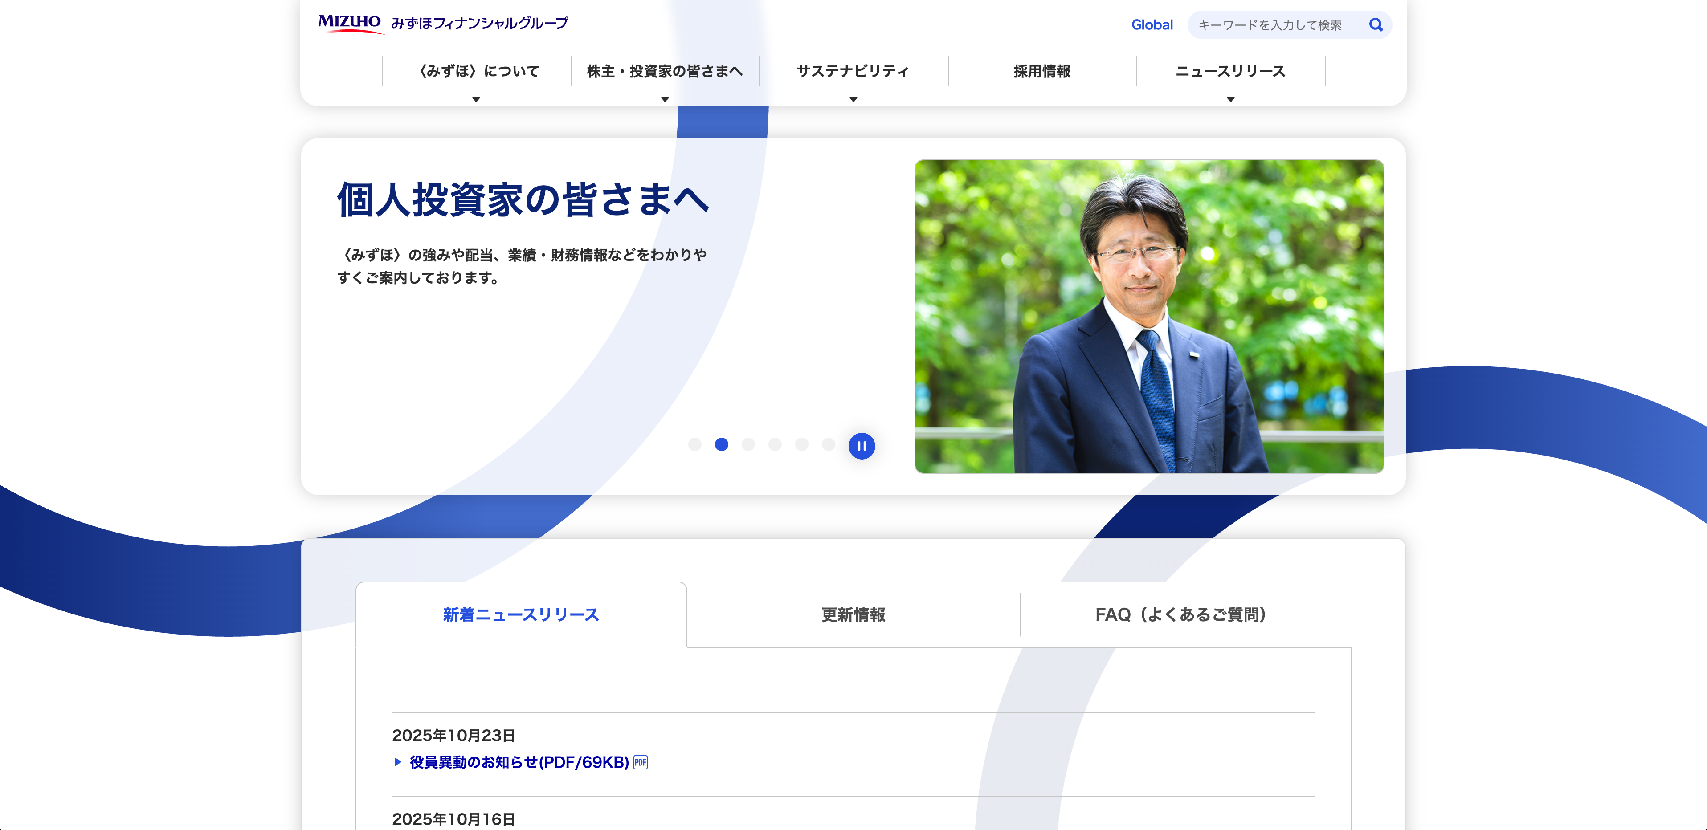1707x830 pixels.
Task: Expand the サステナビリティ dropdown arrow
Action: (853, 99)
